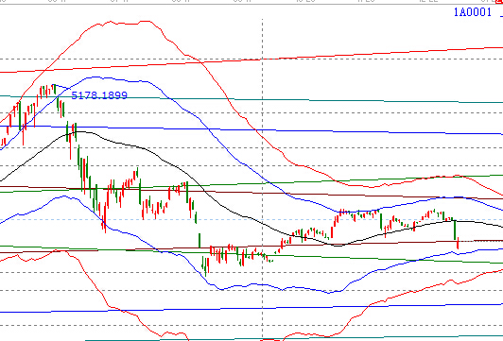Image resolution: width=503 pixels, height=341 pixels.
Task: Select the lower blue horizontal line near the bottom
Action: point(256,308)
